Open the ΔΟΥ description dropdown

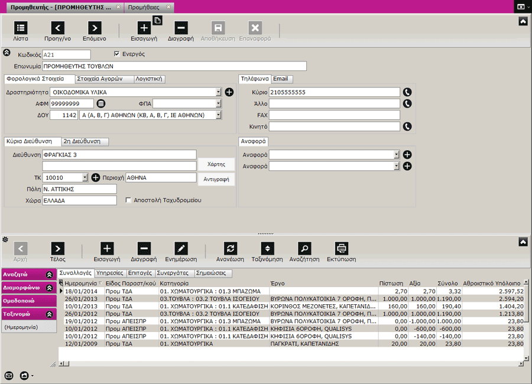click(x=219, y=115)
